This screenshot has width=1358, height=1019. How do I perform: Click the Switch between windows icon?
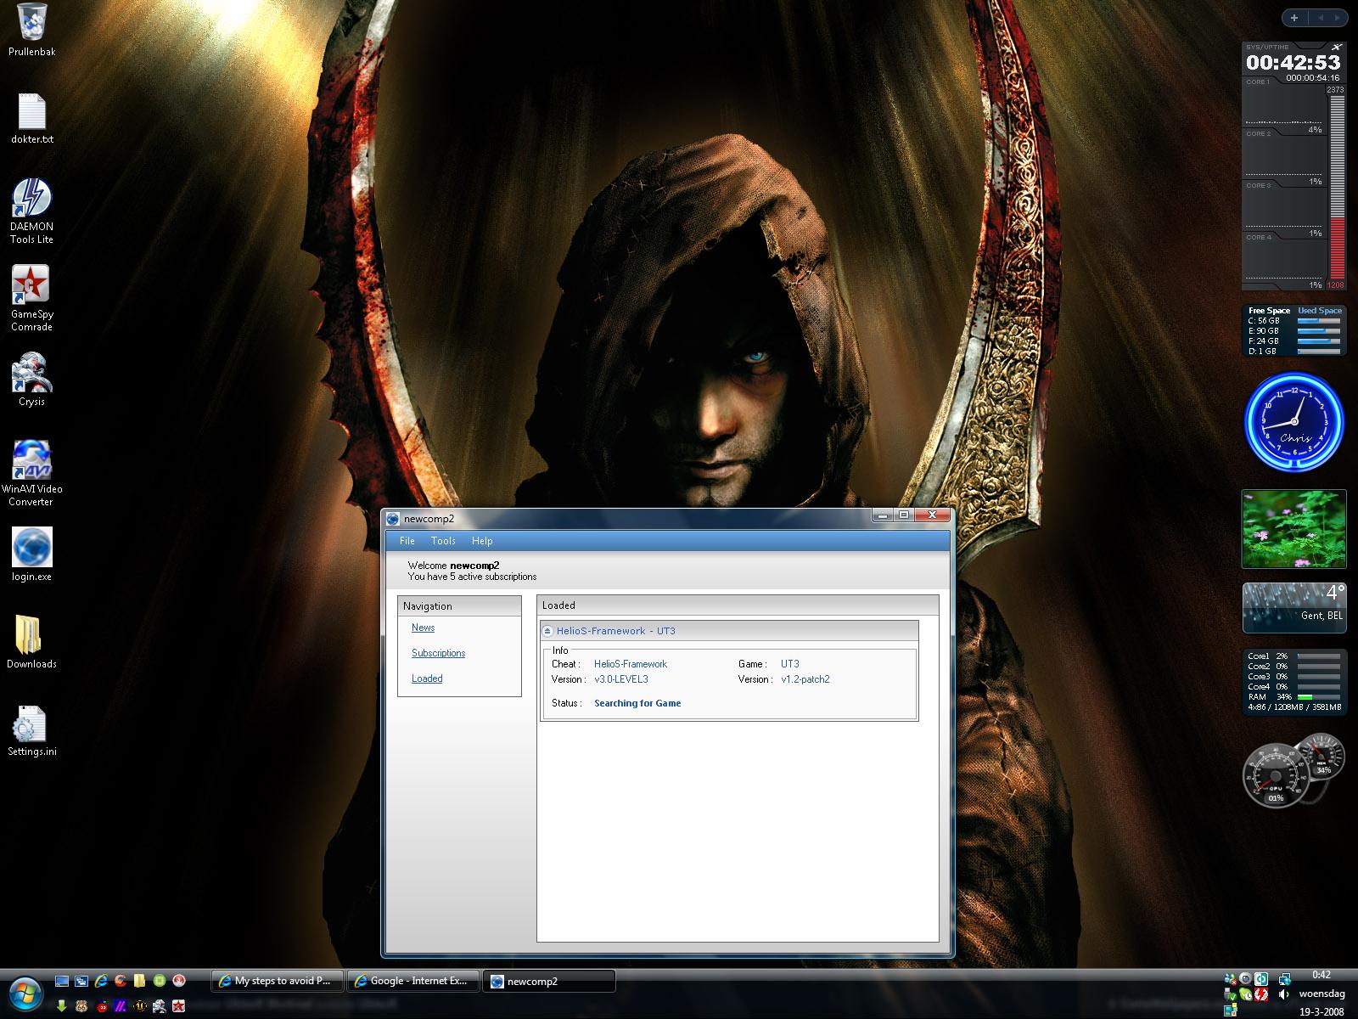(x=81, y=981)
